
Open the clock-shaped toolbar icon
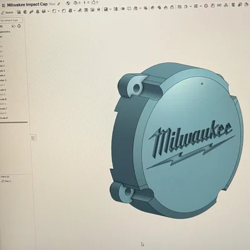point(206,6)
